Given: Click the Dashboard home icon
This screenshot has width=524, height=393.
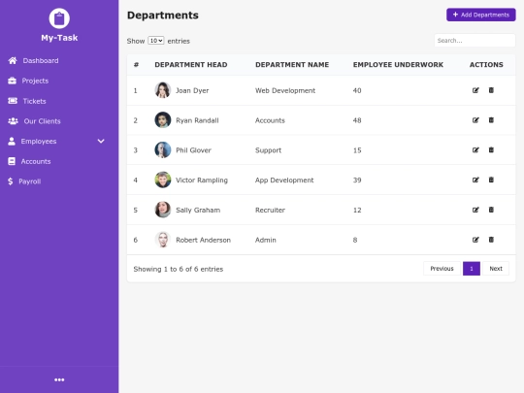Looking at the screenshot, I should click(x=13, y=60).
